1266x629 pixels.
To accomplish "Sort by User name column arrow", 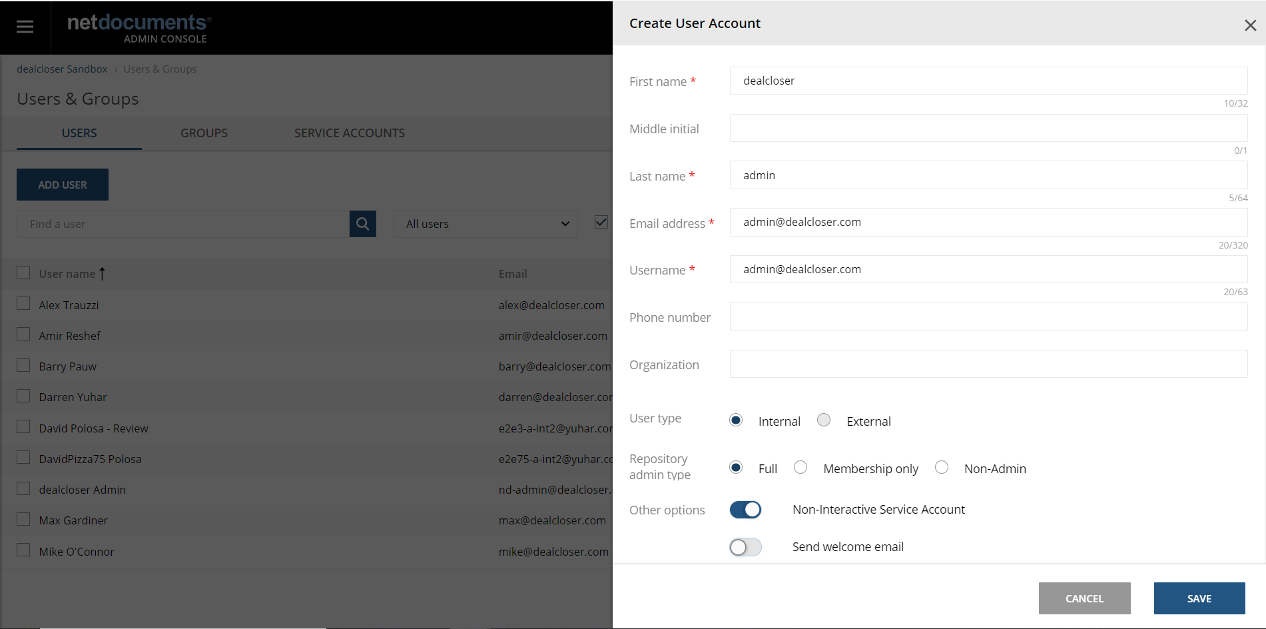I will 102,274.
